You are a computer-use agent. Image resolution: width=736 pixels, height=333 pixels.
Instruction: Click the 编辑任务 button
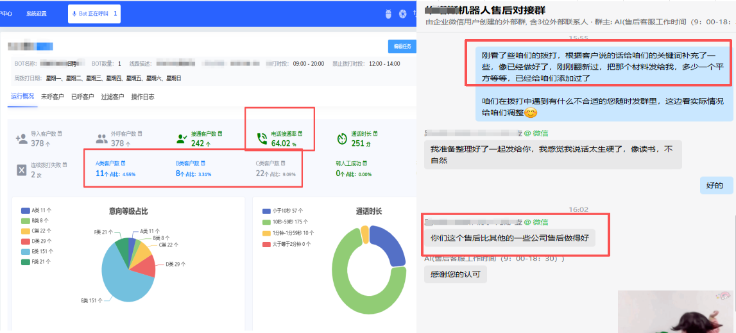coord(402,46)
